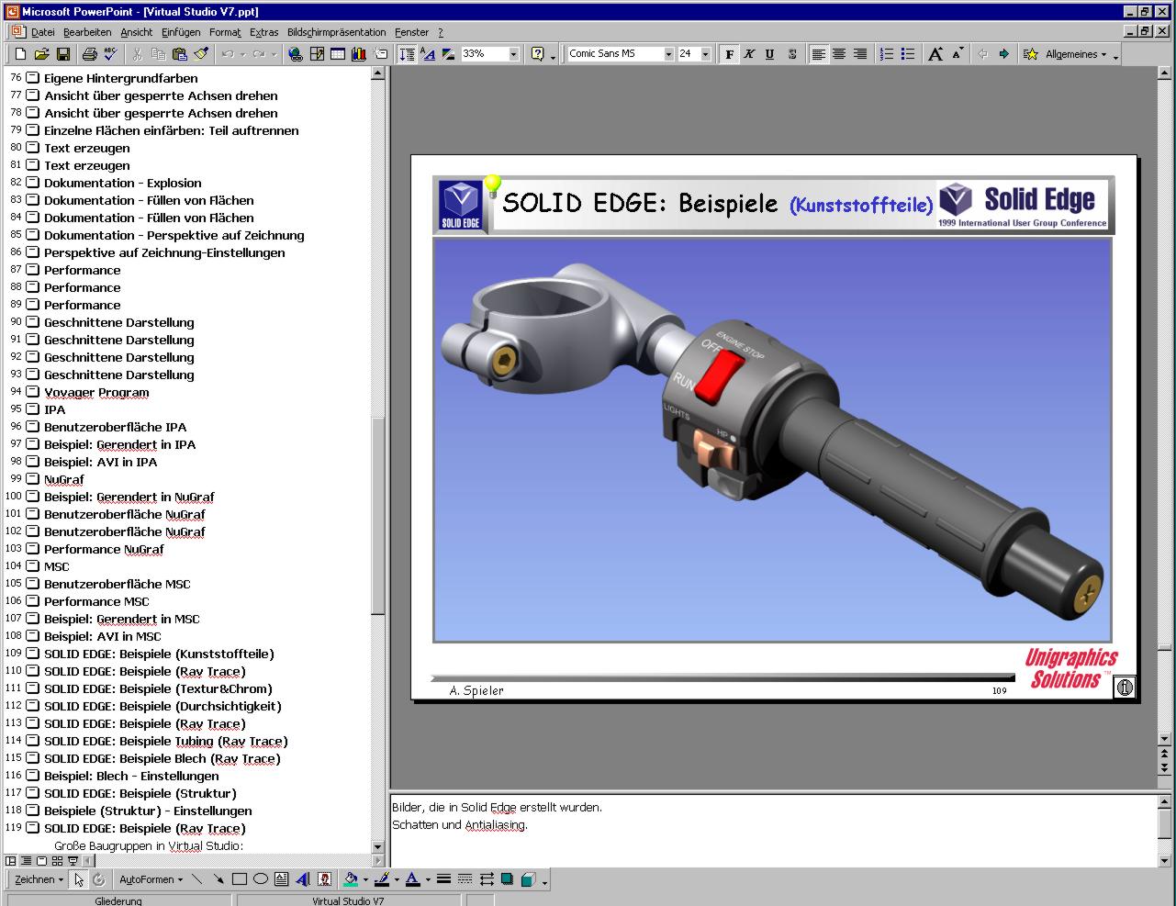Screen dimensions: 1176x906
Task: Open the Office Assistant help icon
Action: click(537, 54)
